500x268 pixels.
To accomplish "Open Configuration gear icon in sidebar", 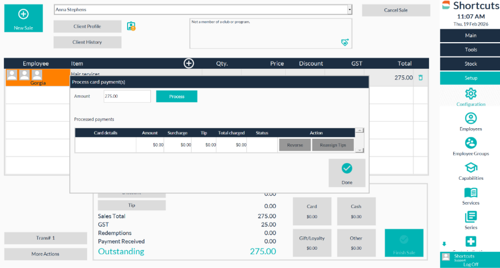I will (471, 93).
